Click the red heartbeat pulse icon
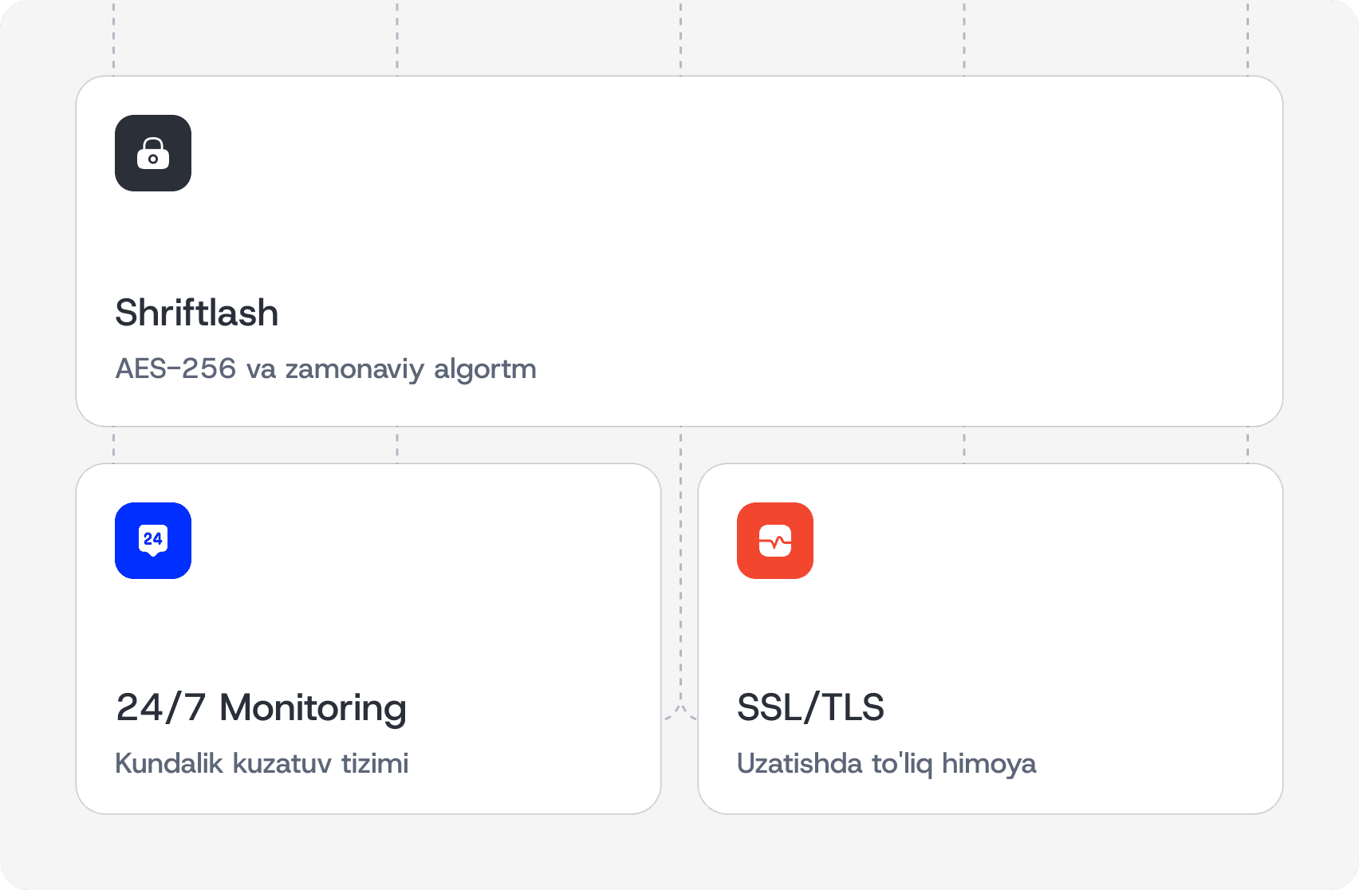The width and height of the screenshot is (1359, 890). pos(775,541)
